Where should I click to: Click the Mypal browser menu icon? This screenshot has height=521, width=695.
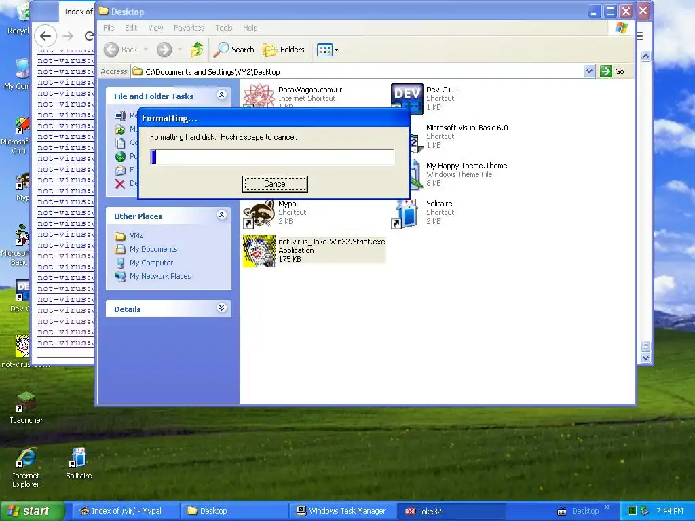coord(640,36)
